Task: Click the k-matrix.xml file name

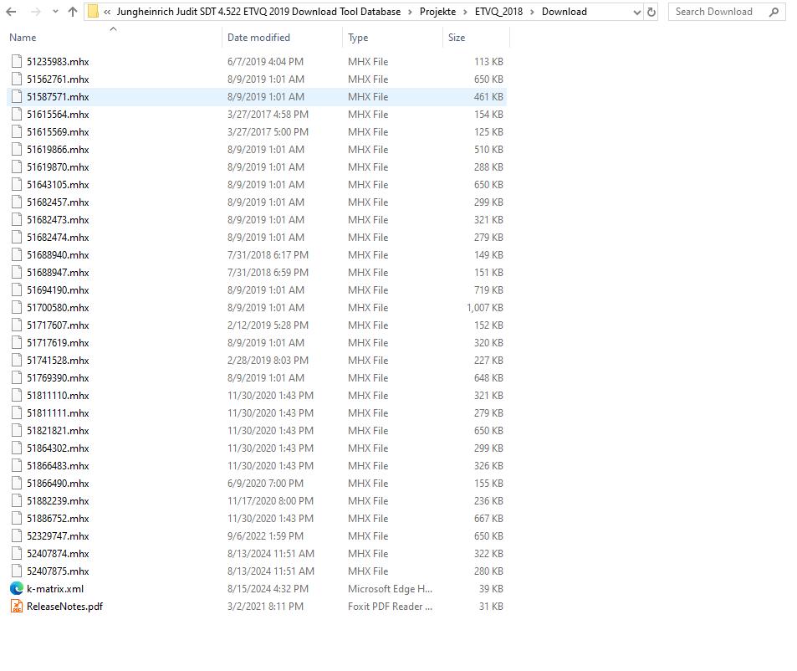Action: coord(55,589)
